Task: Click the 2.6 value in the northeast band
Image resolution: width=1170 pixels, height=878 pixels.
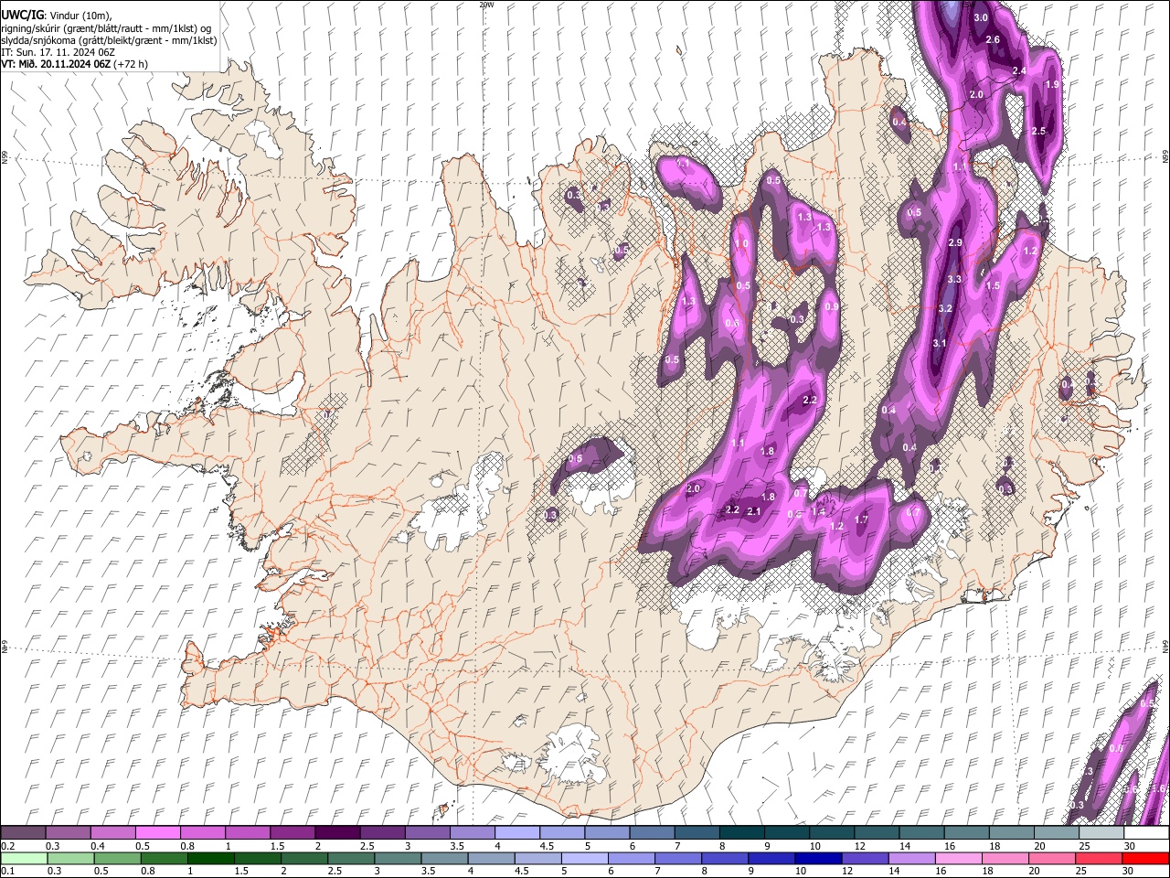Action: (994, 40)
